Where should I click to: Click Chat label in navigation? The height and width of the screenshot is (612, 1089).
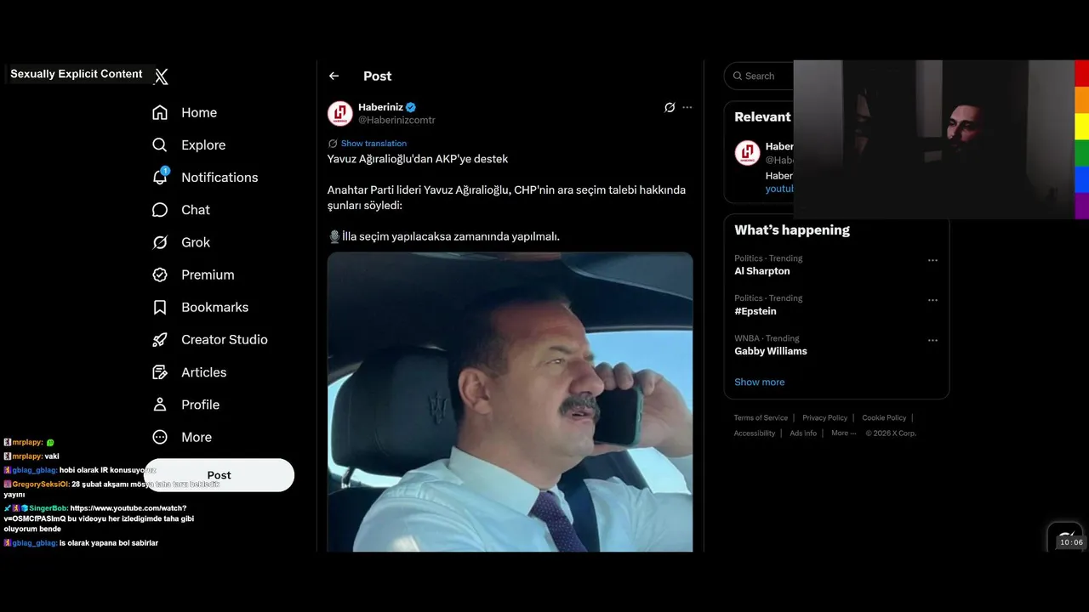tap(195, 210)
